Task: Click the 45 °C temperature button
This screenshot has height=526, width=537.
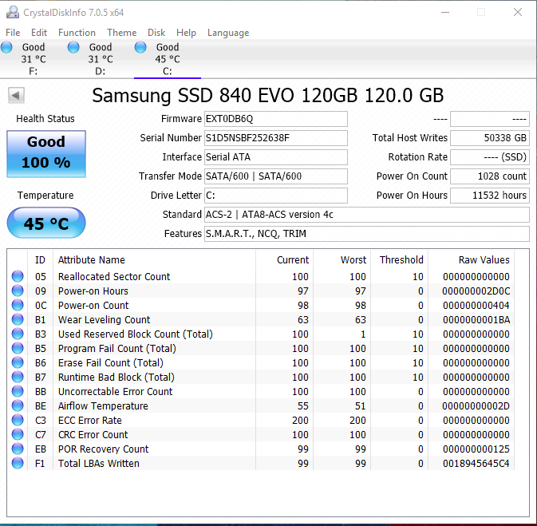Action: click(46, 223)
